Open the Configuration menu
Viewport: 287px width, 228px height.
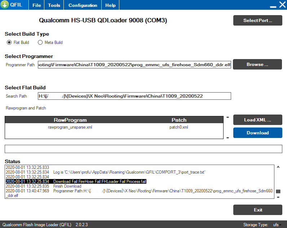click(x=83, y=5)
